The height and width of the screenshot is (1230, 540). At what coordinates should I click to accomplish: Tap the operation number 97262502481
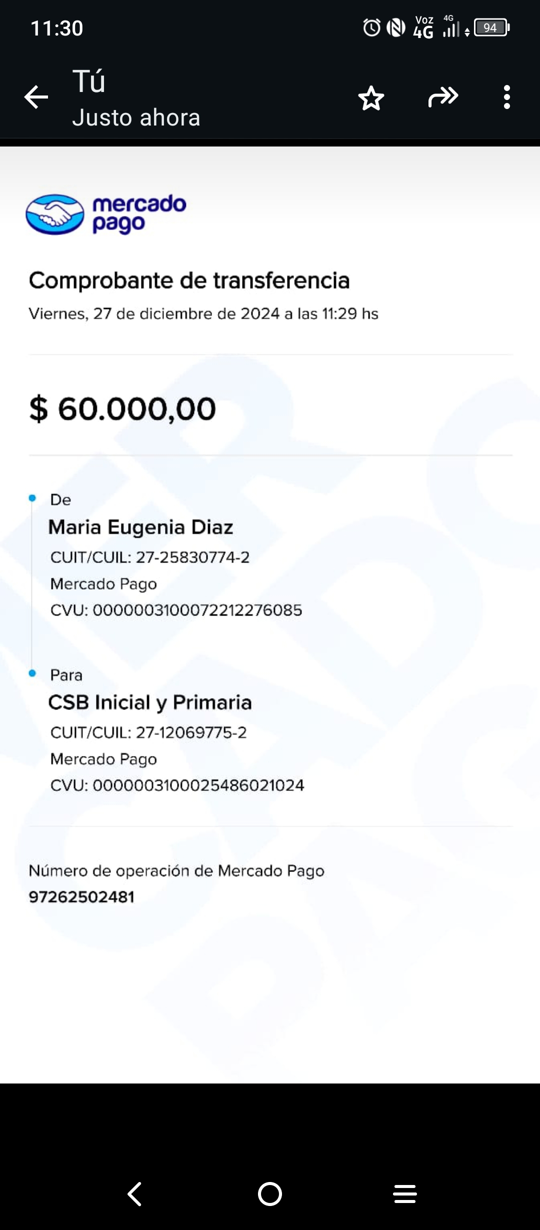click(x=81, y=897)
